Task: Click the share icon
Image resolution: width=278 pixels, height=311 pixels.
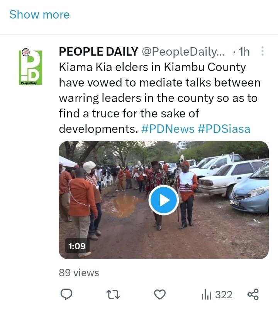Action: pyautogui.click(x=253, y=294)
